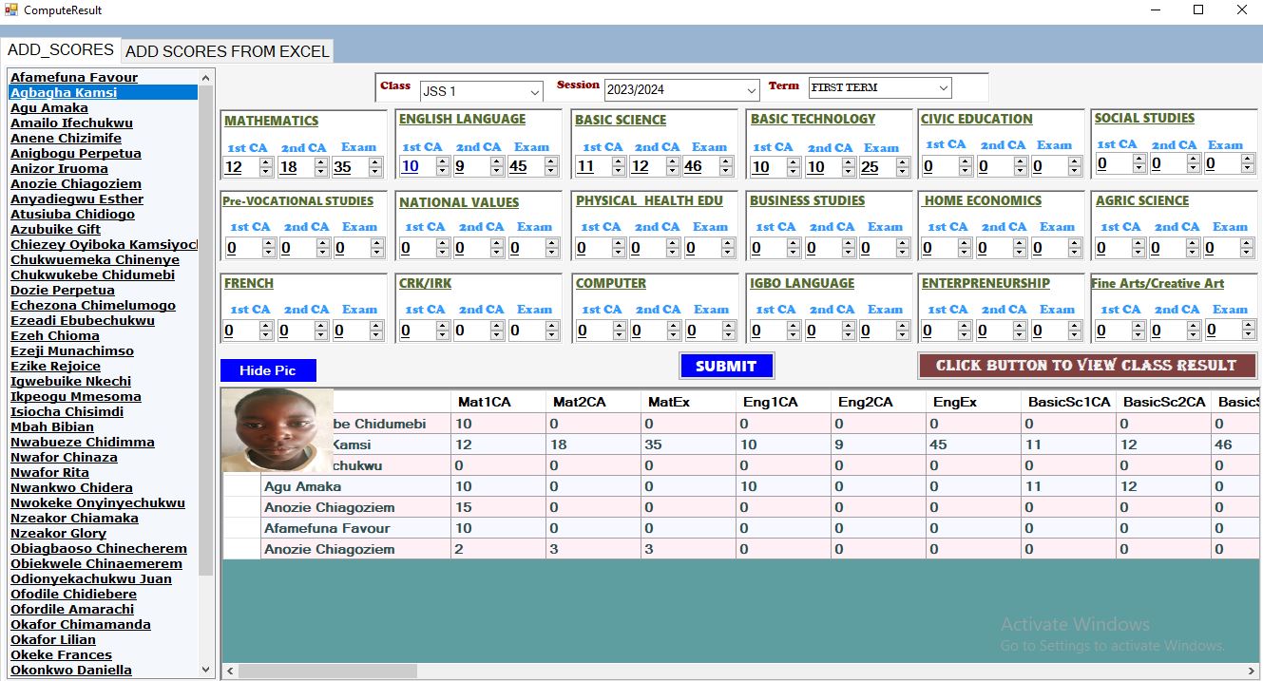This screenshot has width=1263, height=681.
Task: Select student Ezeh Chioma in list
Action: tap(55, 335)
